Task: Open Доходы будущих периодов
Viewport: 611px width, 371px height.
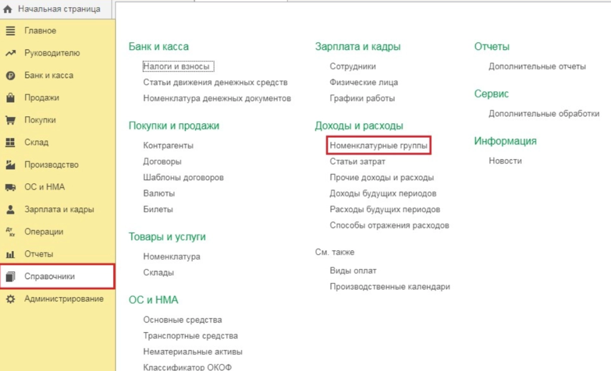Action: pos(383,193)
